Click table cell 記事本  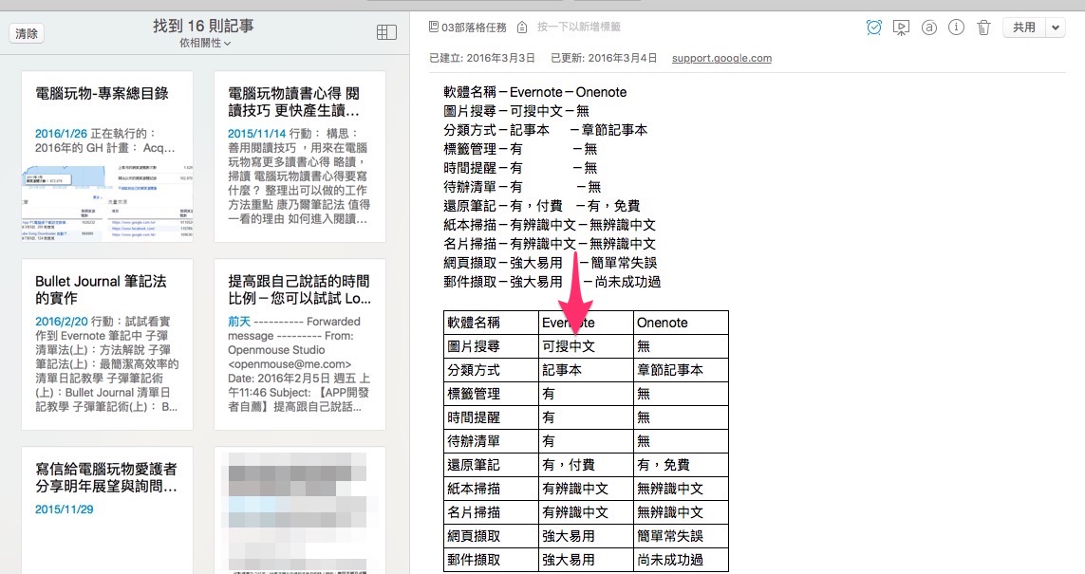586,370
